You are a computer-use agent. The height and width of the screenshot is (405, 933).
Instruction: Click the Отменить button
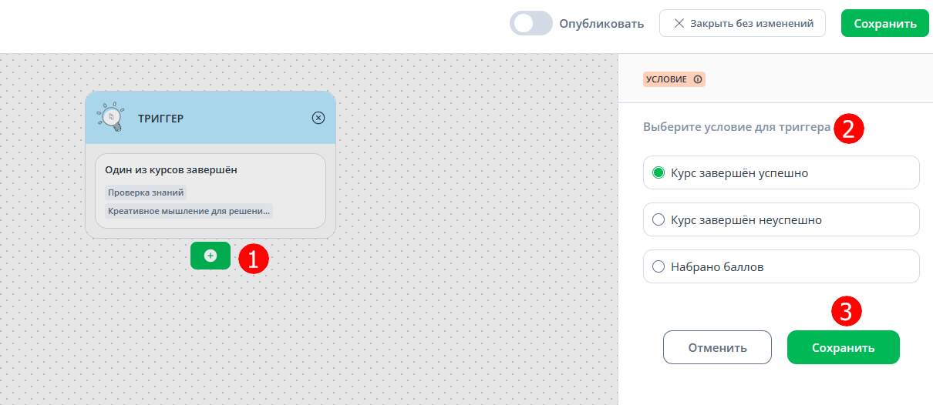[x=717, y=347]
